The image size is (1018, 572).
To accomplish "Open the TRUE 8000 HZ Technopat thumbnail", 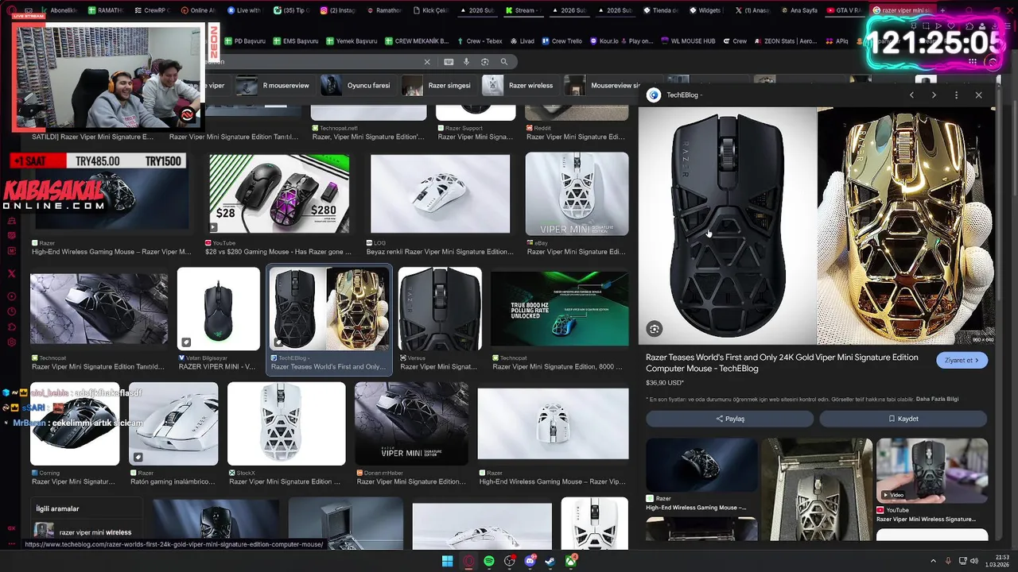I will coord(560,309).
